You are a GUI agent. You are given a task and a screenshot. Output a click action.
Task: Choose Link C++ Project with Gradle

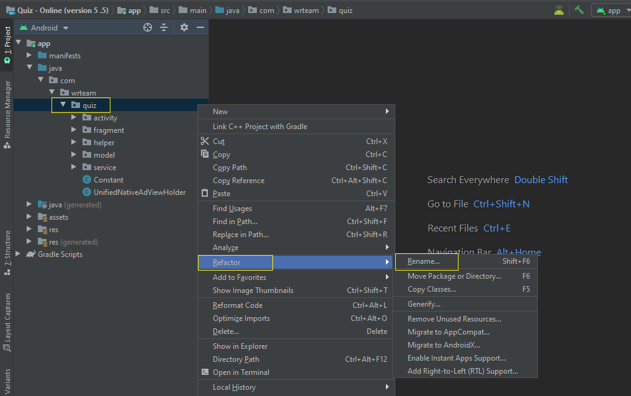point(296,127)
